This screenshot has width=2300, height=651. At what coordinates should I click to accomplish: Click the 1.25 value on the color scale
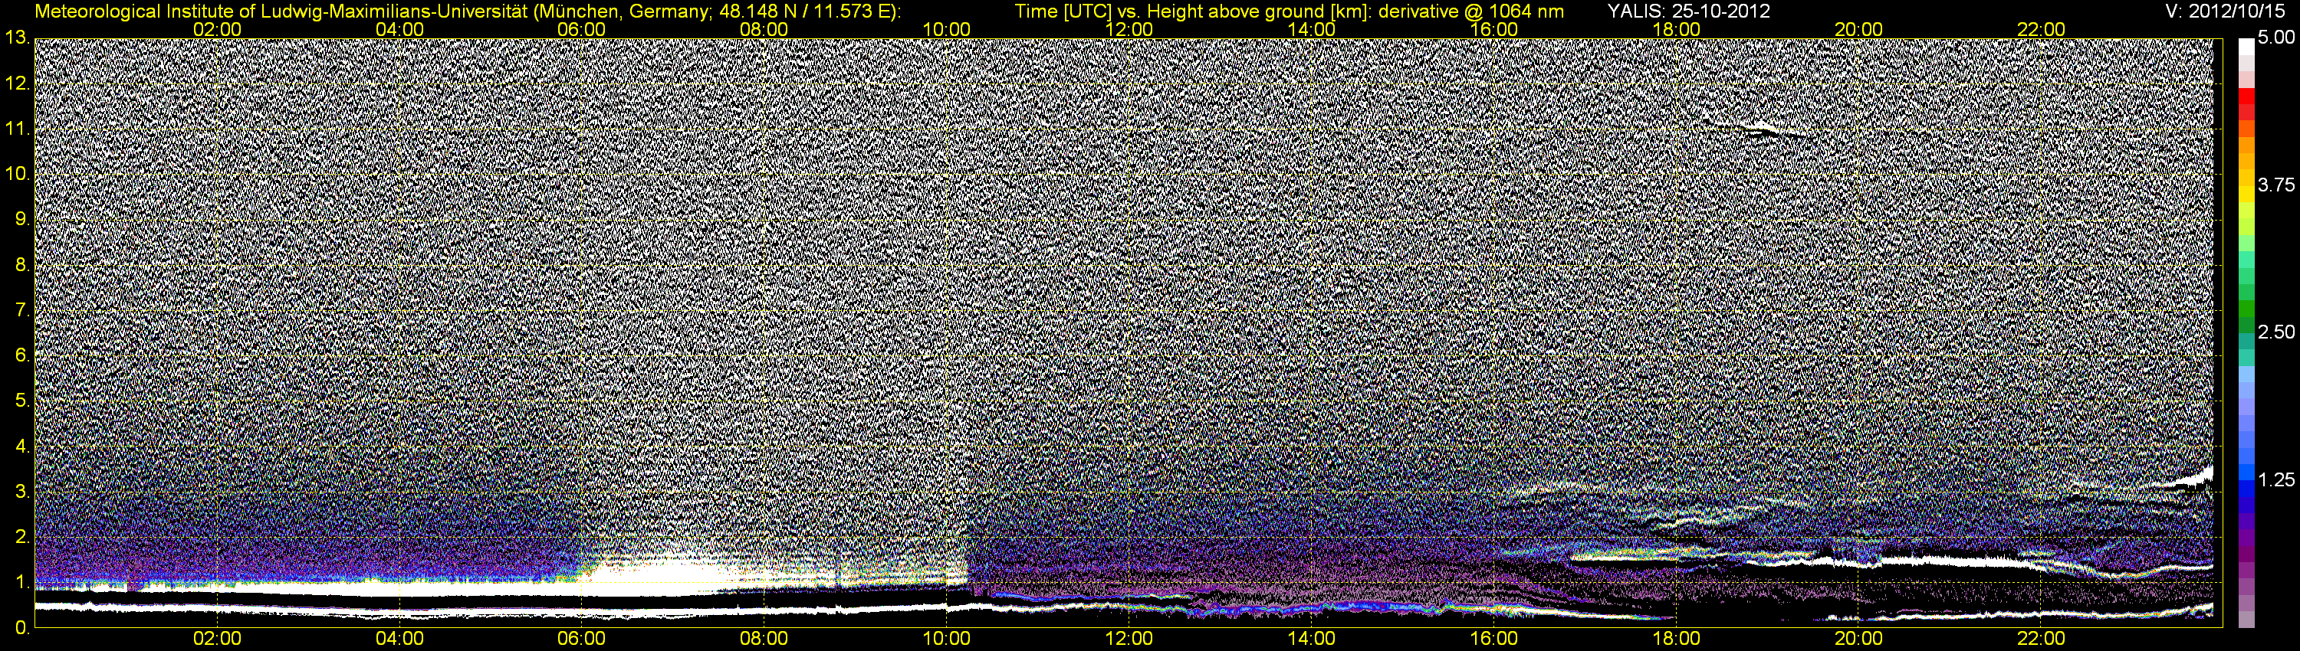[2276, 479]
